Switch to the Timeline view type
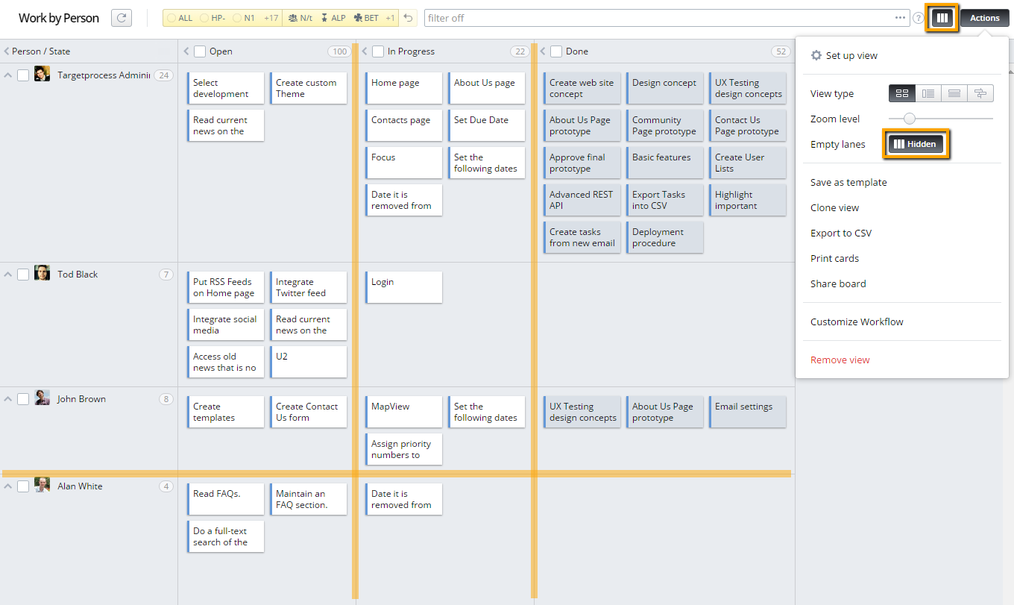 coord(980,93)
